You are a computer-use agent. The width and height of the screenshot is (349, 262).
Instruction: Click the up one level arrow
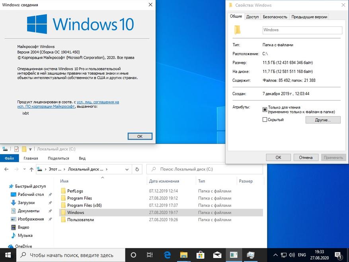pos(31,169)
